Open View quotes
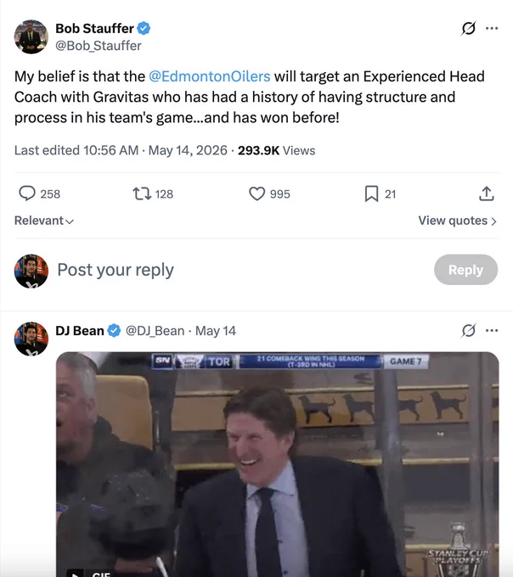Viewport: 513px width, 577px height. pyautogui.click(x=458, y=221)
